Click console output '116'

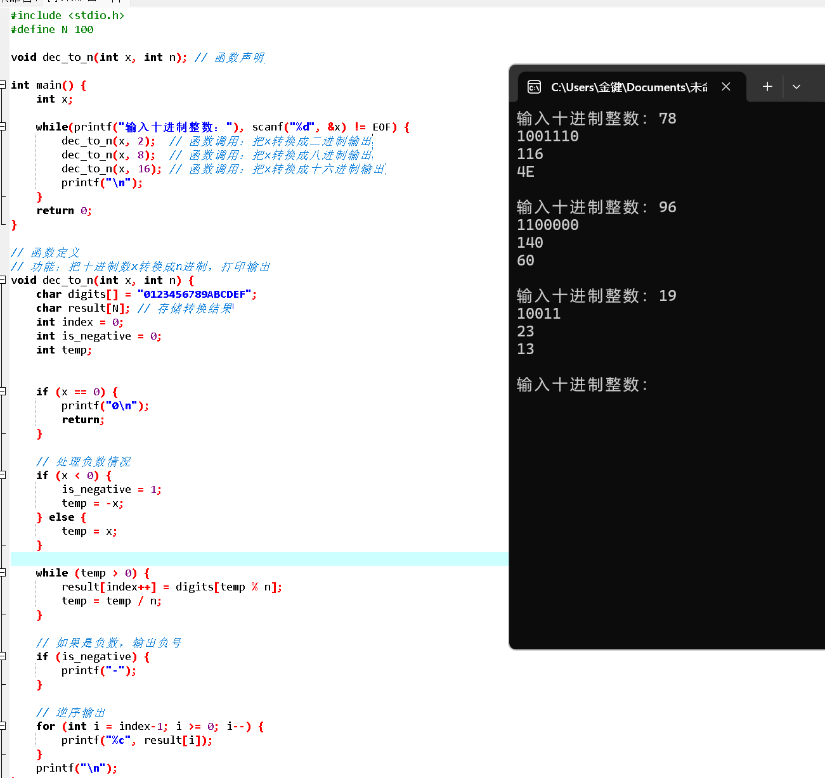[x=530, y=154]
